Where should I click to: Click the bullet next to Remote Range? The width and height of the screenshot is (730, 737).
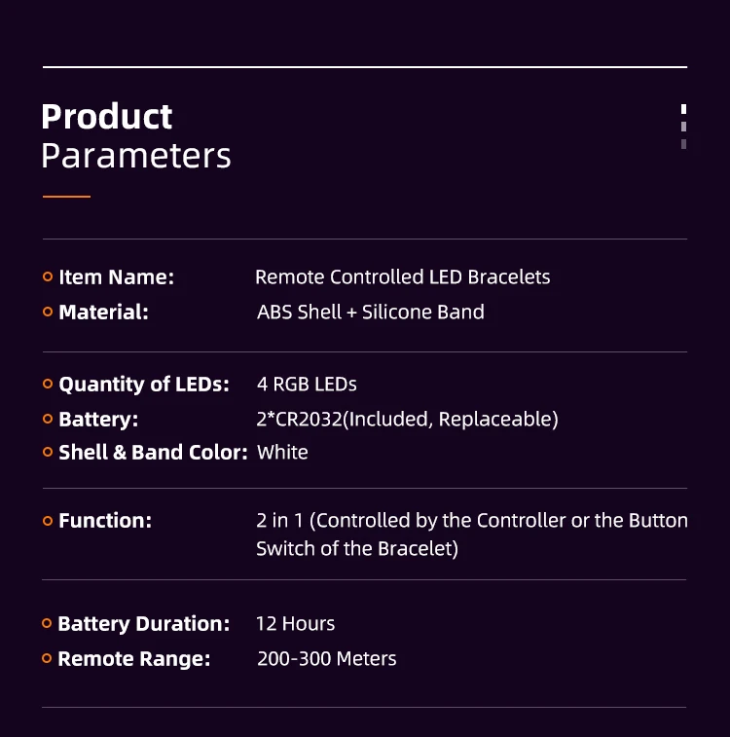(x=47, y=659)
